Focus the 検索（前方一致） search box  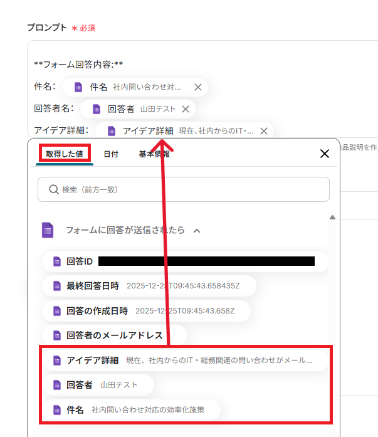pos(184,189)
